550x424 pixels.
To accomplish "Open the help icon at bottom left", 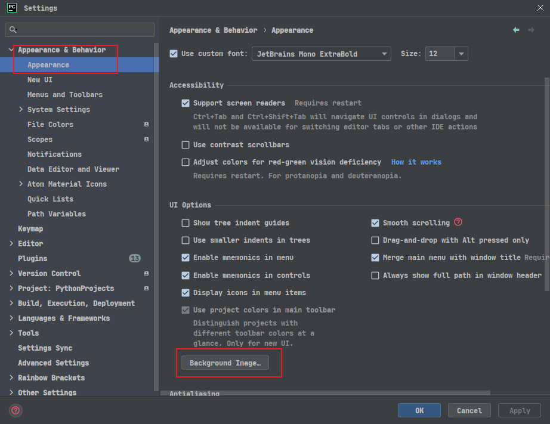I will tap(16, 410).
